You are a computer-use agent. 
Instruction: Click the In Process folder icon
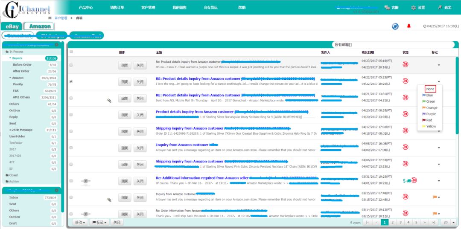tap(7, 52)
